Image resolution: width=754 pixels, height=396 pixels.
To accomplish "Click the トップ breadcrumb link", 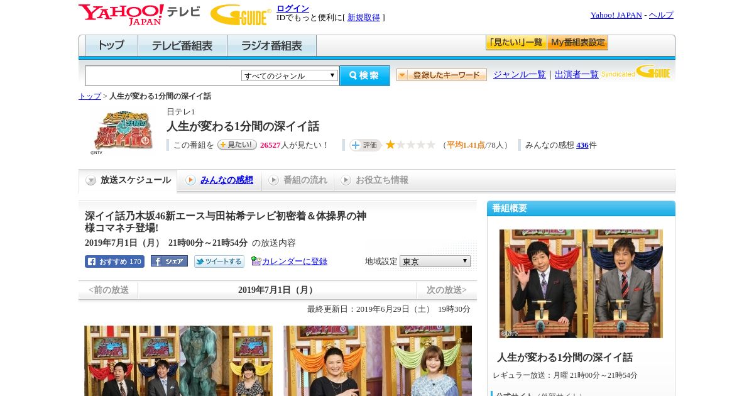I will tap(90, 96).
